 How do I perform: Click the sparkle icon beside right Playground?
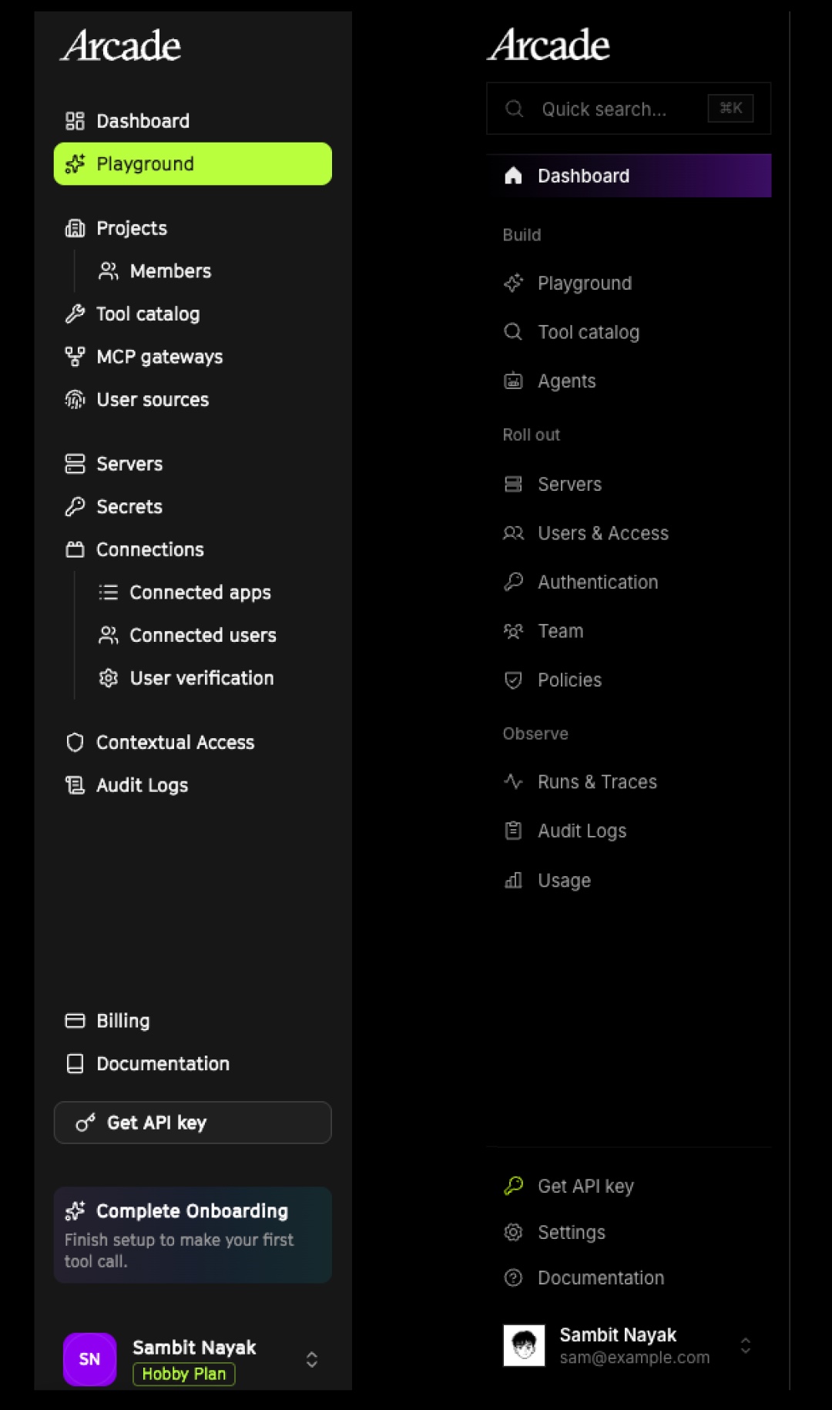point(513,284)
